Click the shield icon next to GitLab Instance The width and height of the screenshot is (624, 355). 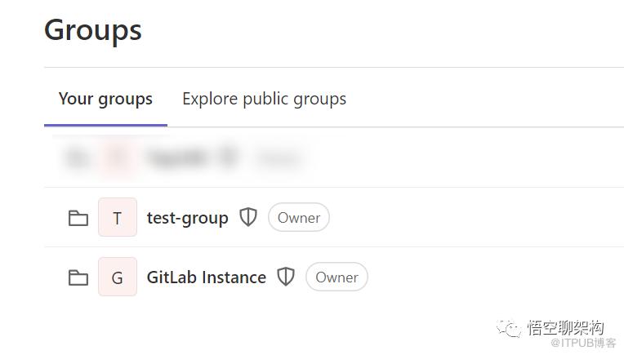tap(285, 277)
